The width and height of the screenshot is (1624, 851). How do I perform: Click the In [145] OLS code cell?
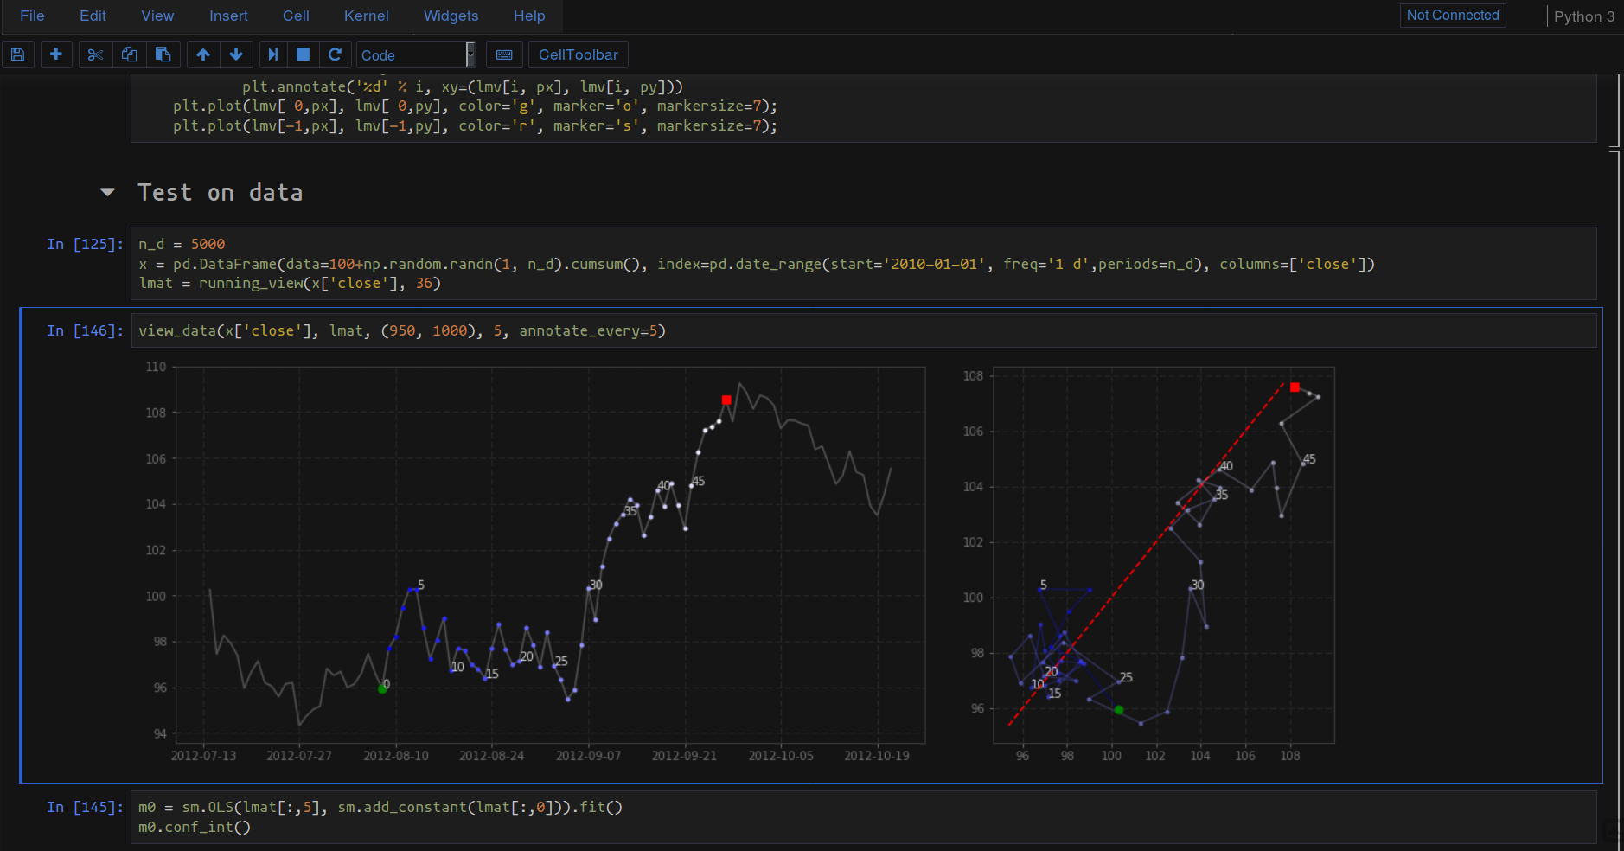click(863, 817)
